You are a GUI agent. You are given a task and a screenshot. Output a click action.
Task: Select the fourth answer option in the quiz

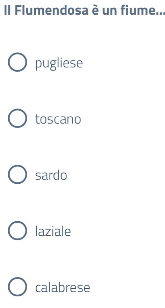tap(17, 231)
